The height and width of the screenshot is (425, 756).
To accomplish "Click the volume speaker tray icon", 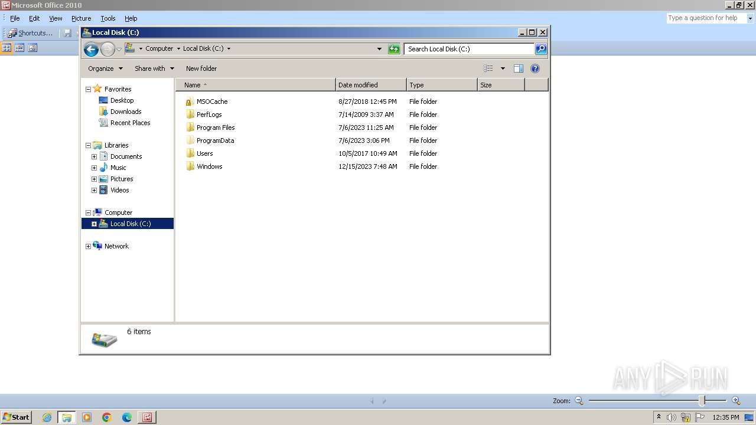I will 672,417.
